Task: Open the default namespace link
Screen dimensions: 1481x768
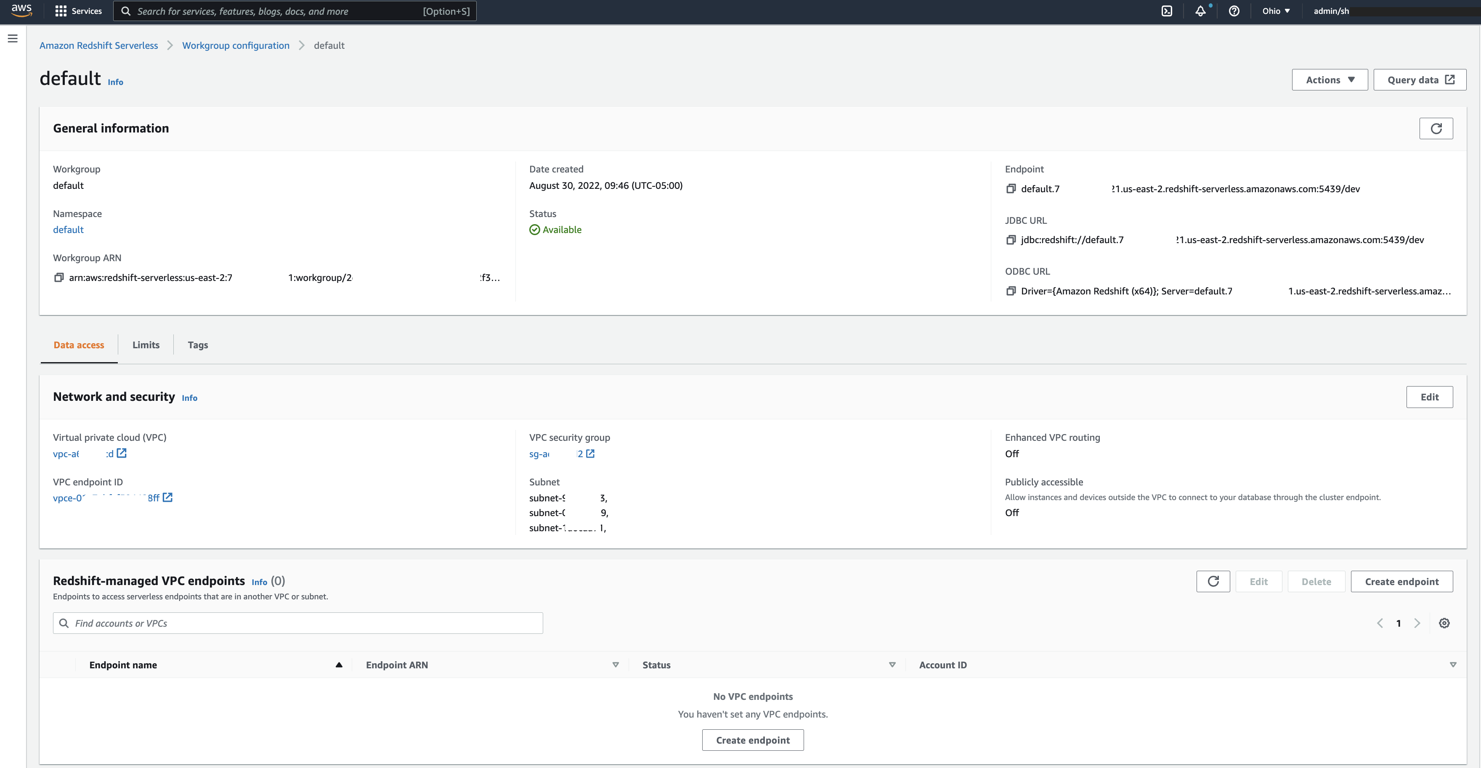Action: [x=69, y=229]
